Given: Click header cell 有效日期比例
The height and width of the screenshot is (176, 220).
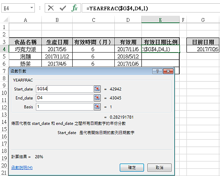Looking at the screenshot, I should pos(161,42).
